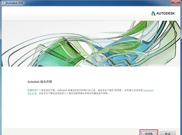
Task: Click the 我同意 (I Agree) button
Action: [x=149, y=133]
